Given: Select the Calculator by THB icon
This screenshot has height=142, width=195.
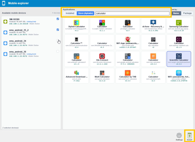Looking at the screenshot, I should 128,73.
